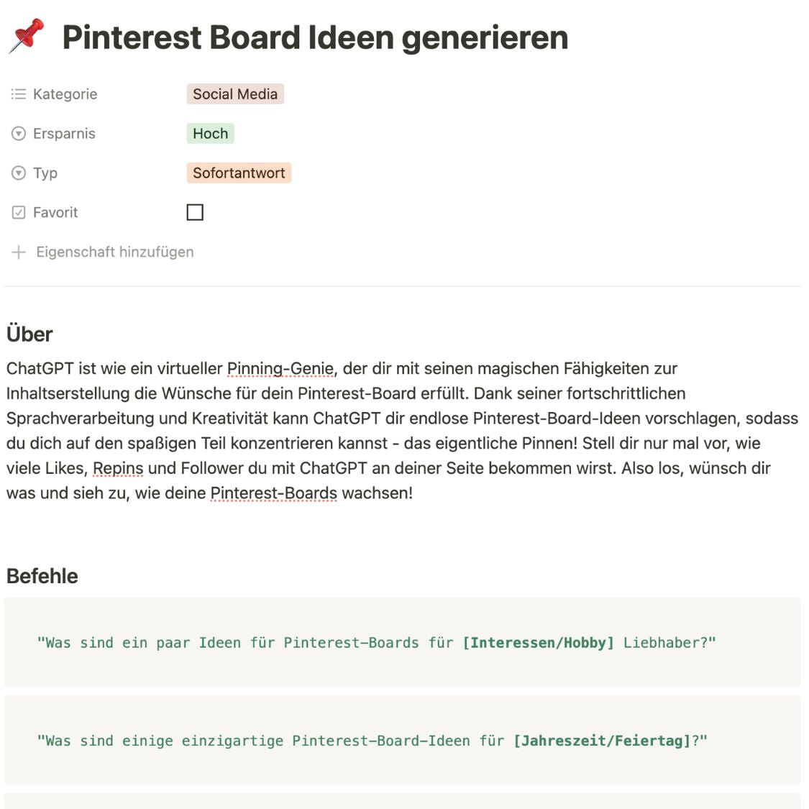The width and height of the screenshot is (809, 809).
Task: Click the Interessen/Hobby prompt code block
Action: 376,643
